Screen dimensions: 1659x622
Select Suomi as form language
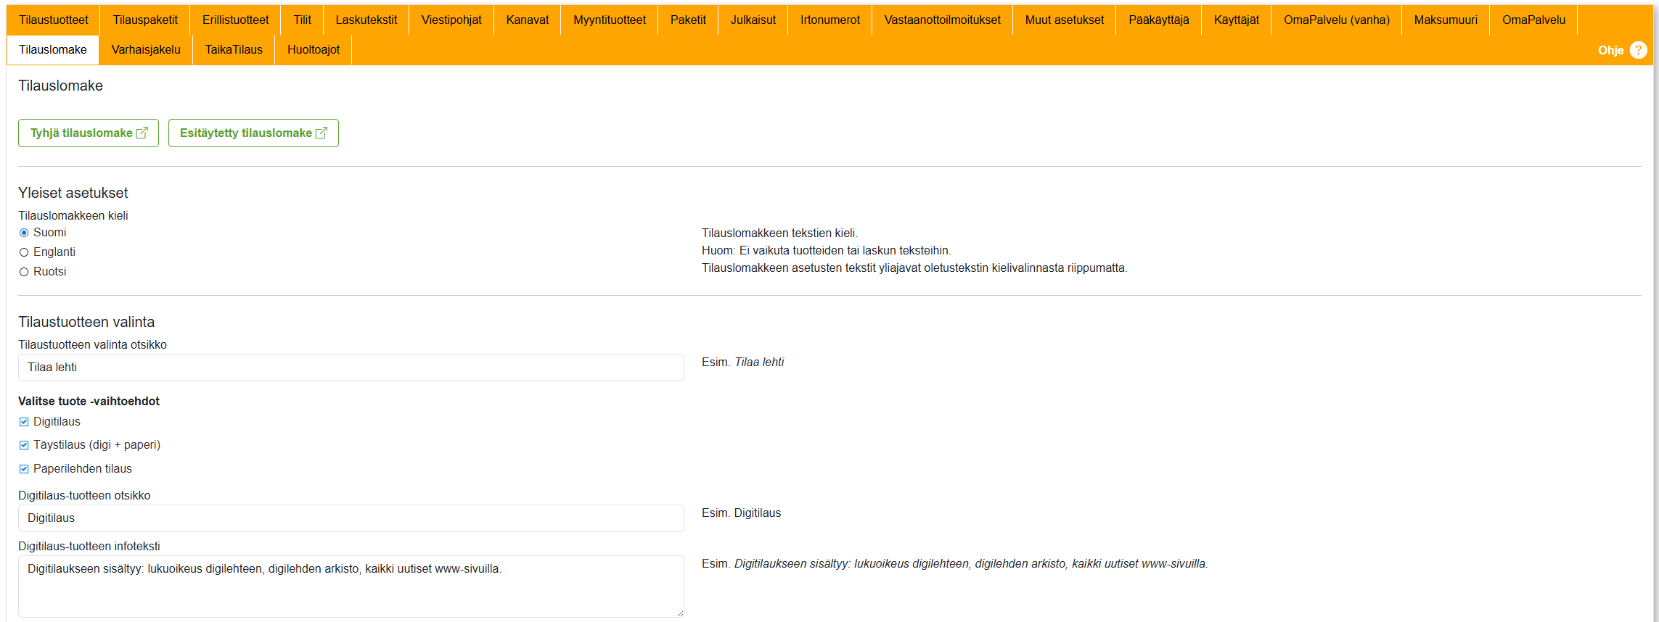(24, 233)
